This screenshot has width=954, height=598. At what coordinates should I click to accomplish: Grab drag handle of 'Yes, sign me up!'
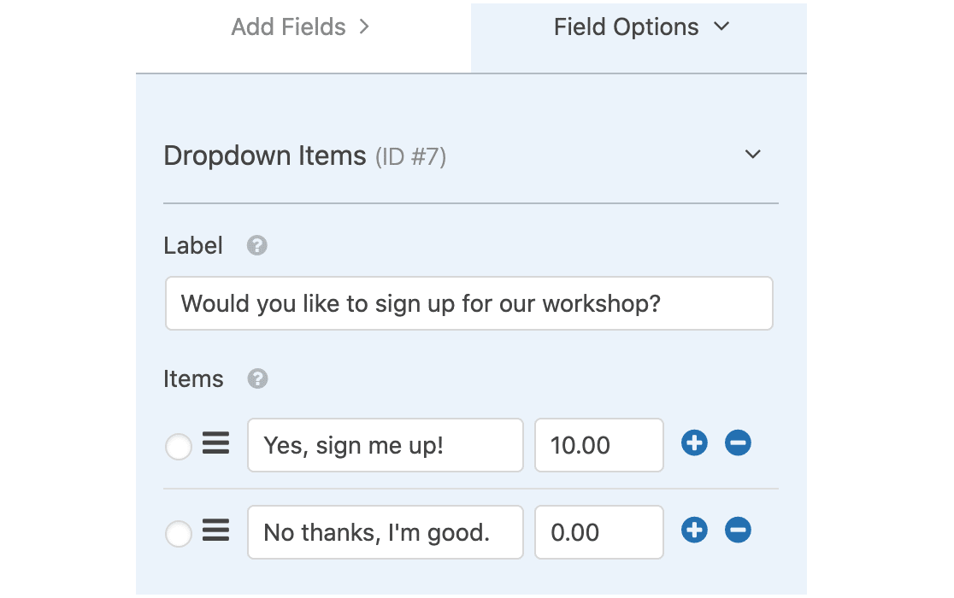click(x=216, y=443)
